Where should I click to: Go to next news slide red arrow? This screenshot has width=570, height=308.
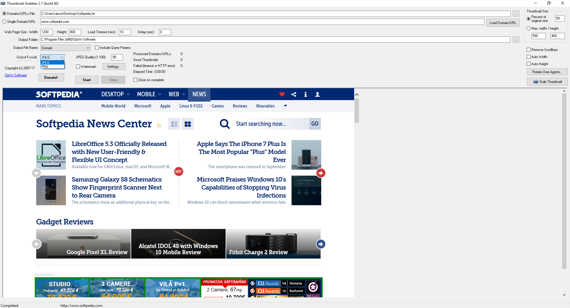tap(321, 173)
